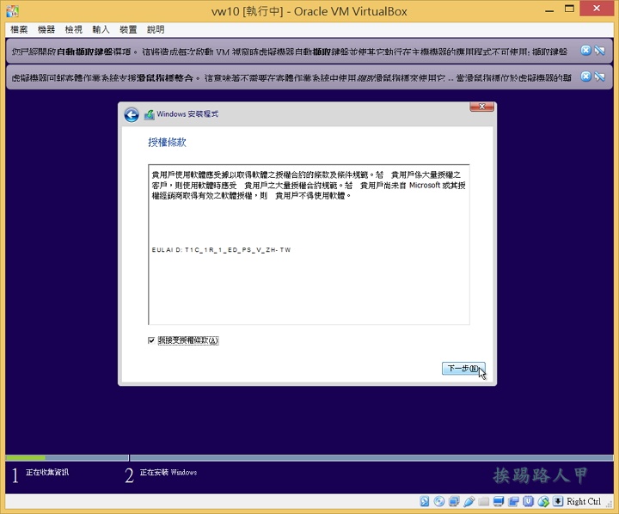
Task: Dismiss the auto-capture keyboard notification
Action: [x=585, y=50]
